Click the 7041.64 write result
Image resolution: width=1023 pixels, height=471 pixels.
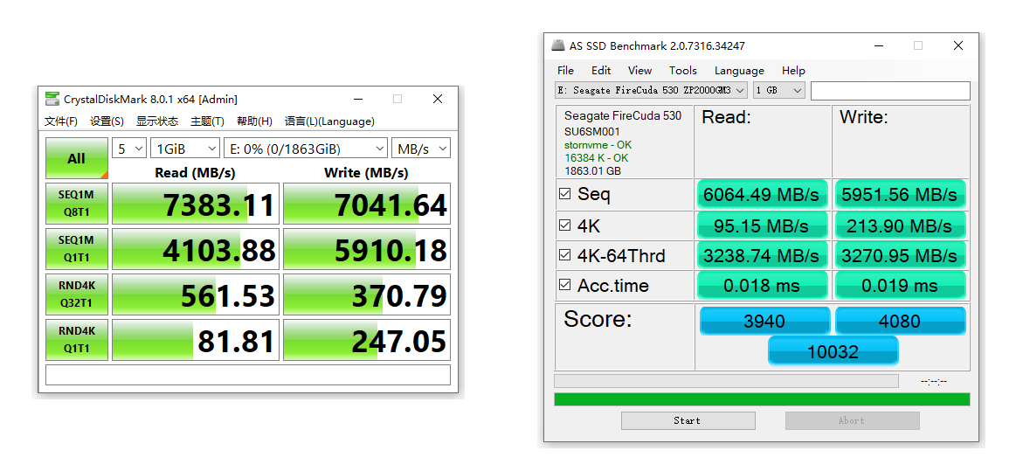(x=367, y=204)
